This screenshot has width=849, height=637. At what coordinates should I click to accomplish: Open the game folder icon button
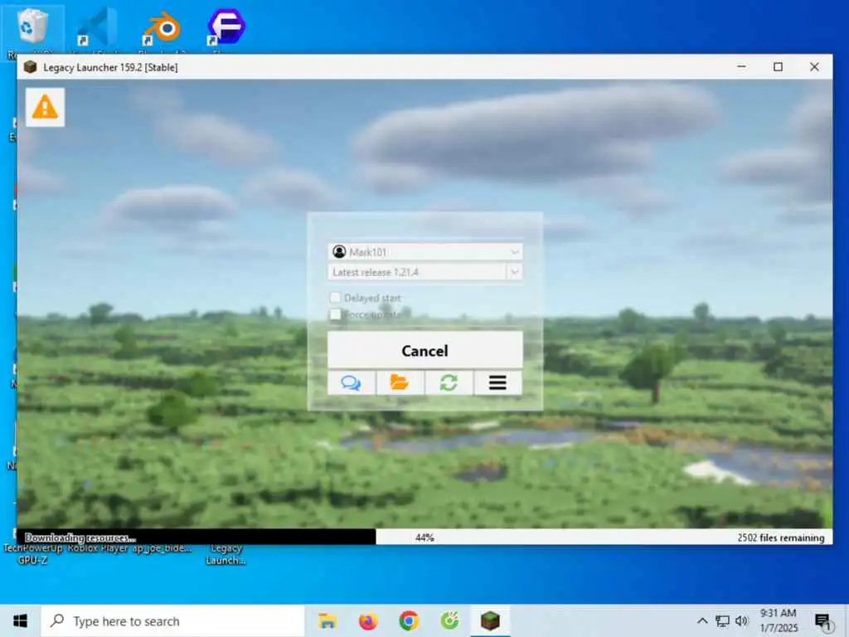(x=400, y=383)
